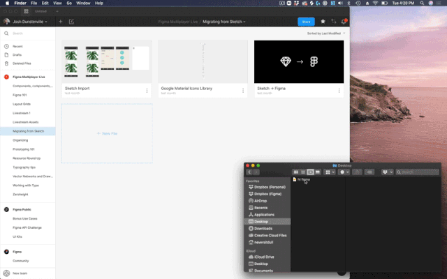Open Finder action gear dropdown
The height and width of the screenshot is (279, 447).
[x=344, y=172]
